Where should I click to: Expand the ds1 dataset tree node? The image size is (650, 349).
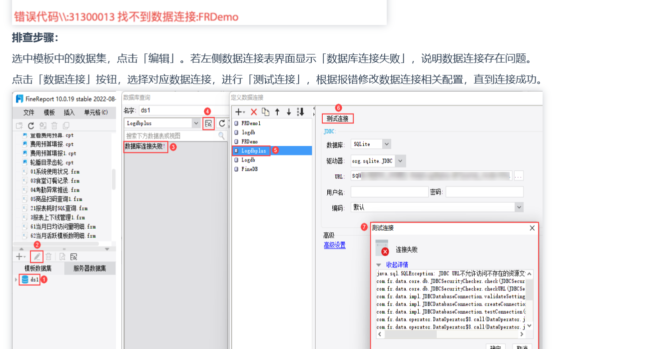point(16,279)
